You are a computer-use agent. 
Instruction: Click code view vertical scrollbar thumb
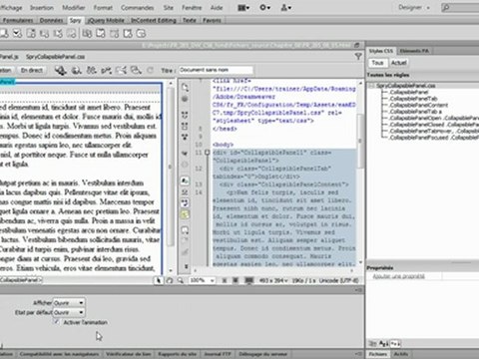359,141
